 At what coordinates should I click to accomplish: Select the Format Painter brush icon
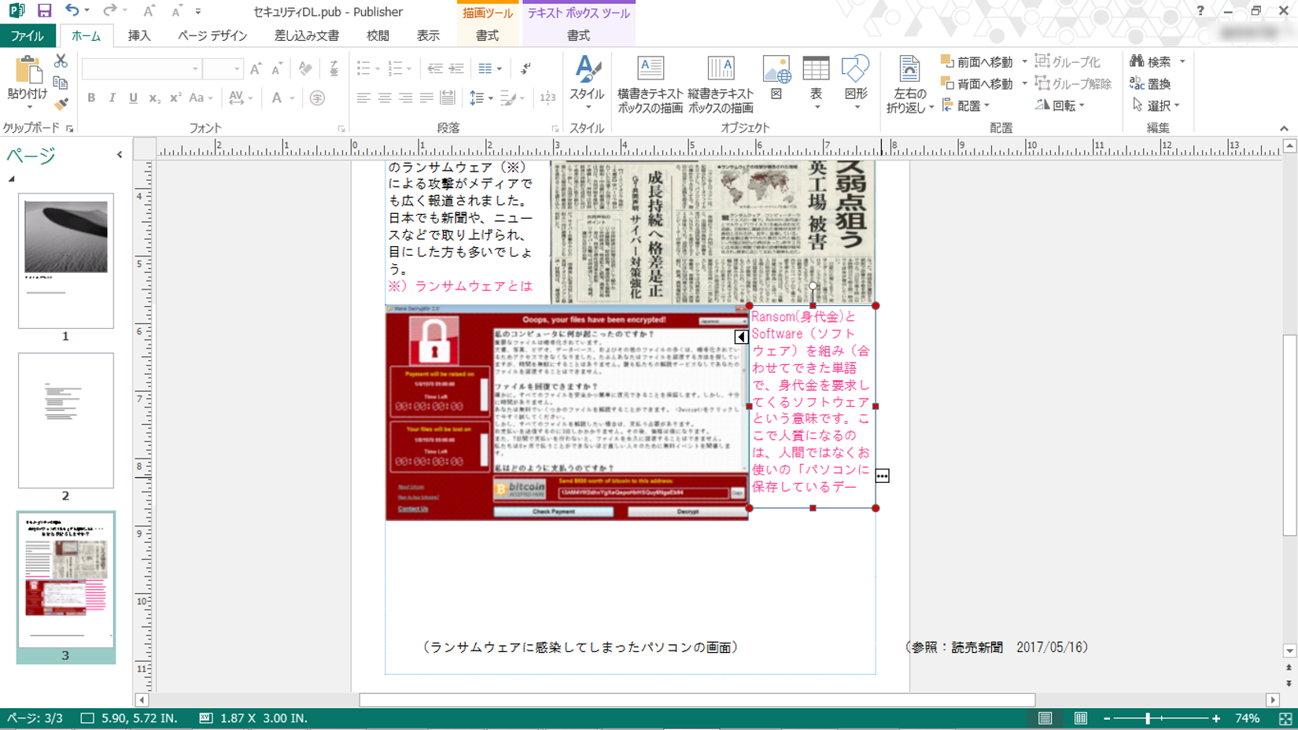click(61, 104)
